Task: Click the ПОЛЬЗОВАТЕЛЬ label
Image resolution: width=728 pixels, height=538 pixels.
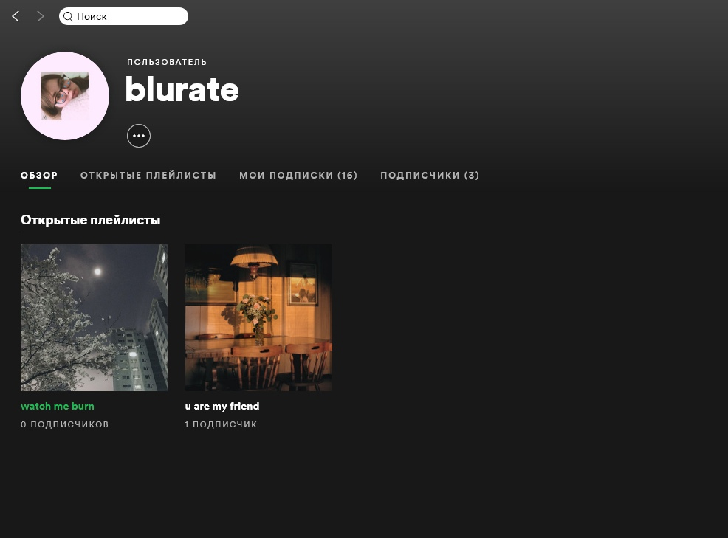Action: click(167, 62)
